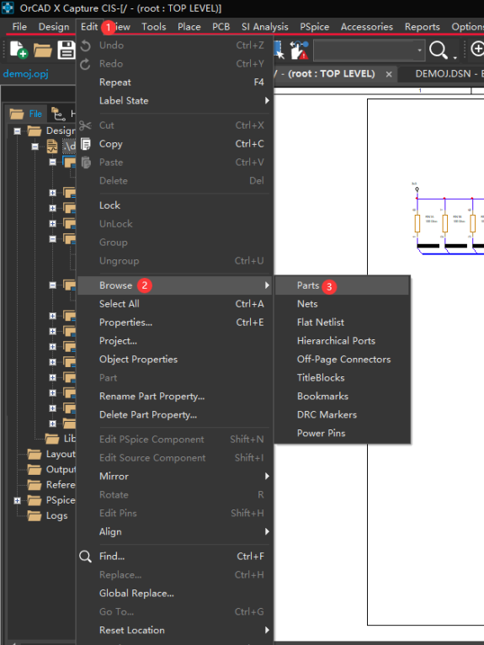Choose Bookmarks in Browse submenu
Viewport: 484px width, 645px height.
click(x=342, y=397)
